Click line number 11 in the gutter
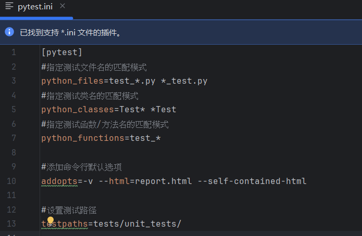The width and height of the screenshot is (362, 236). [x=11, y=195]
